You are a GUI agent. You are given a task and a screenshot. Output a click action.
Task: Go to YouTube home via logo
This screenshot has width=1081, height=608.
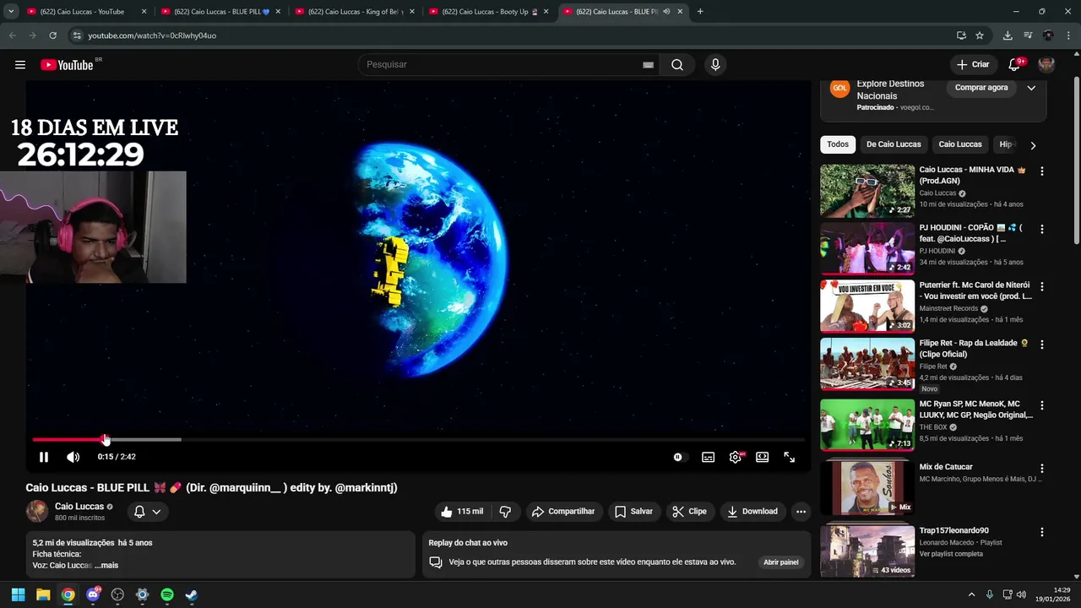point(67,65)
